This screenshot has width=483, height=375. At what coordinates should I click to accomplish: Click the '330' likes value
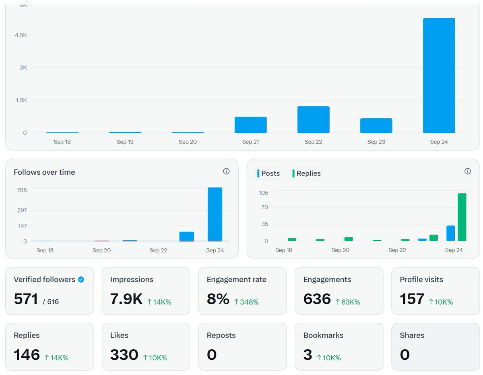coord(124,355)
